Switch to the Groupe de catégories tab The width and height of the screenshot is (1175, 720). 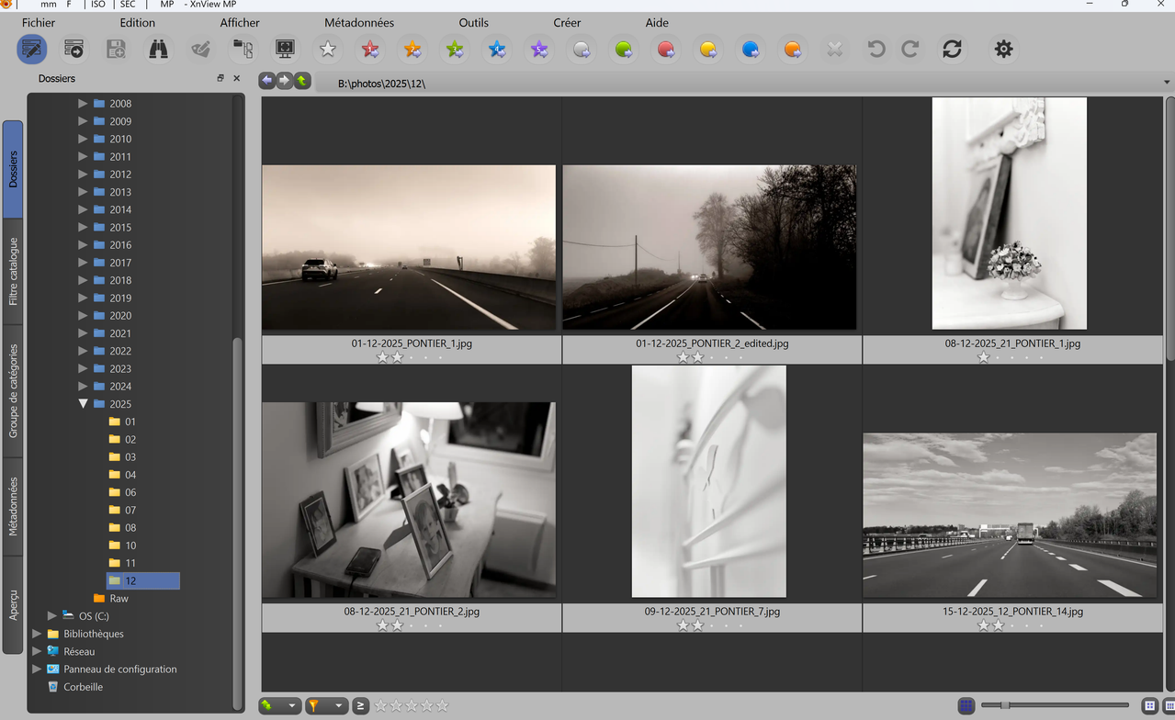(13, 390)
